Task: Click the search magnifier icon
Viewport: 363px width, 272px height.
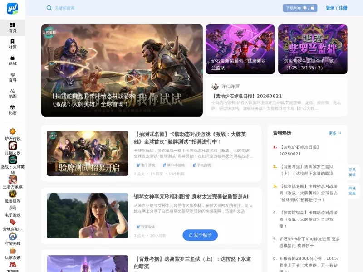Action: tap(49, 8)
